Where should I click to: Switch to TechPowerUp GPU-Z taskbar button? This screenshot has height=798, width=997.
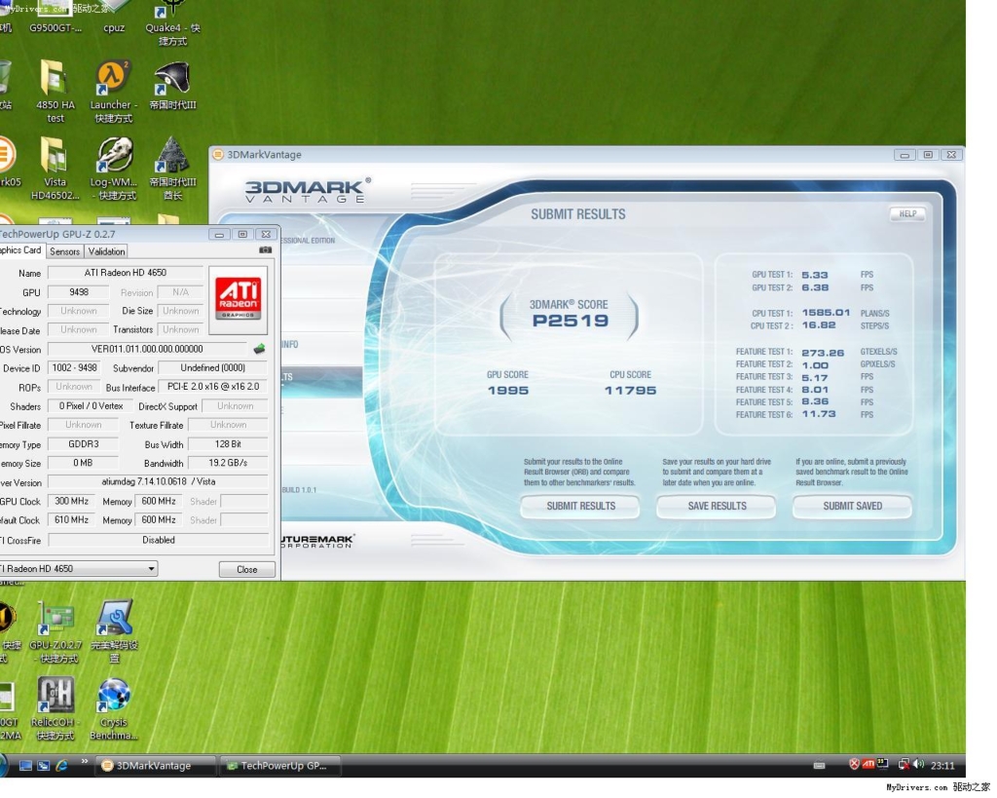pos(279,766)
